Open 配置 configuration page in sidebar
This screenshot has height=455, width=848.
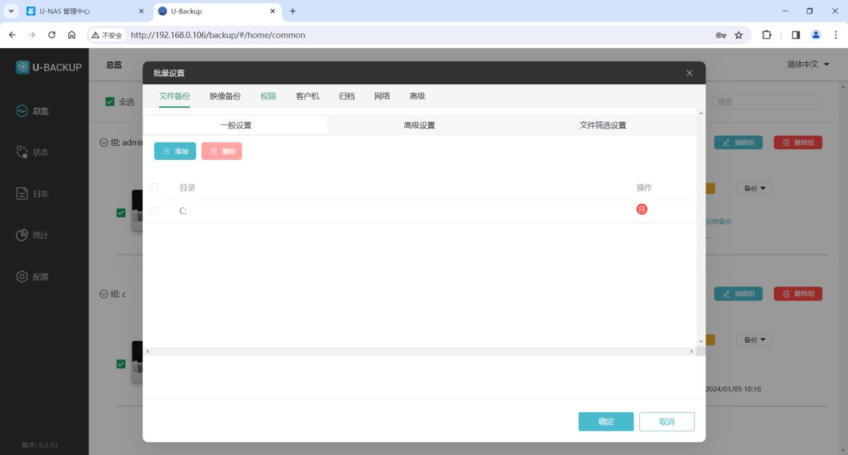point(33,277)
